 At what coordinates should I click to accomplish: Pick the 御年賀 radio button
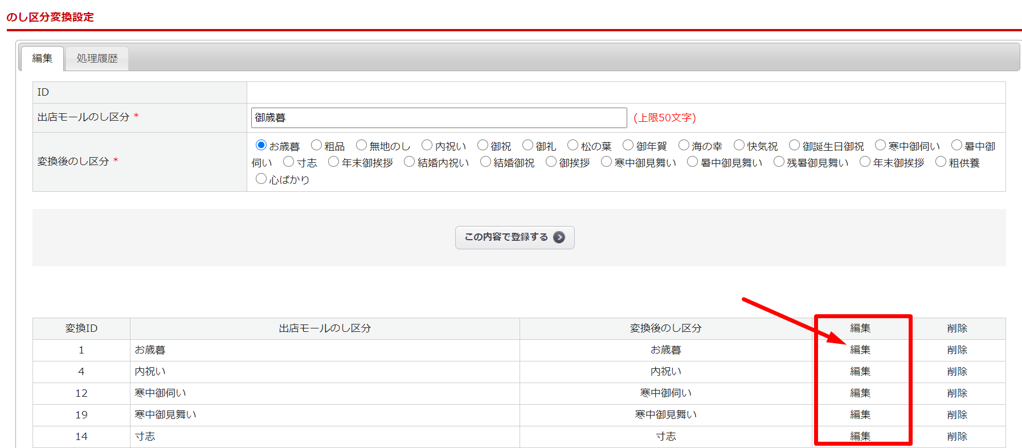[628, 146]
